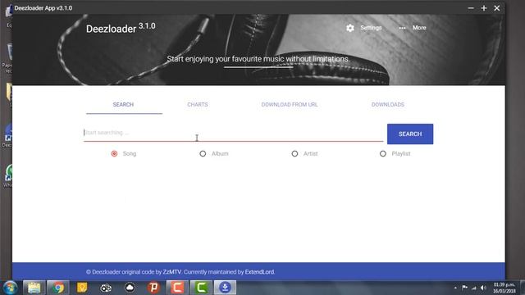
Task: Click the blue SEARCH button
Action: [x=410, y=134]
